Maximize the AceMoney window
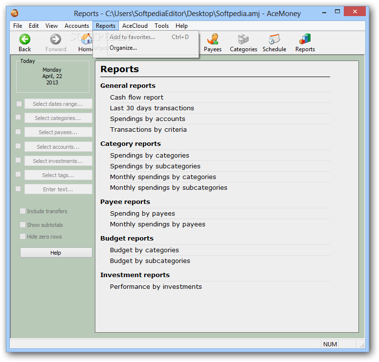The height and width of the screenshot is (362, 379). (337, 12)
